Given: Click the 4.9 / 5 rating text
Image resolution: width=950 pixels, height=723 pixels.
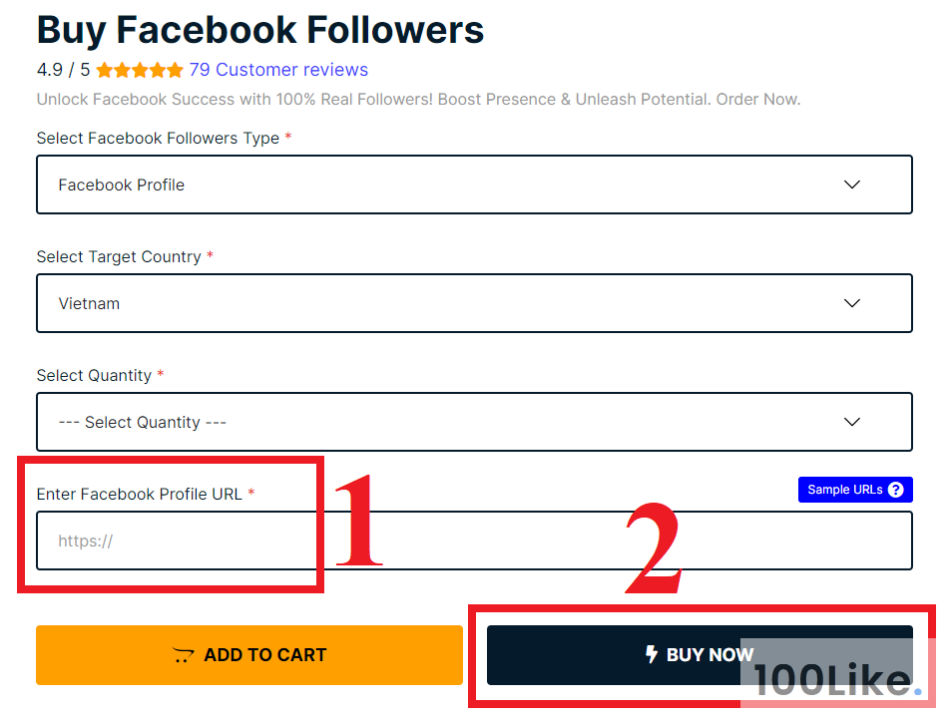Looking at the screenshot, I should coord(63,70).
